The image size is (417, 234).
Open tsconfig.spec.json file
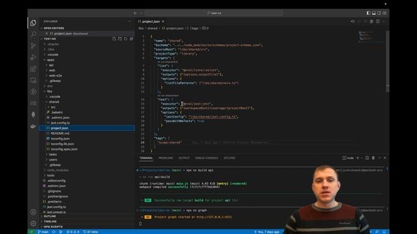point(64,149)
